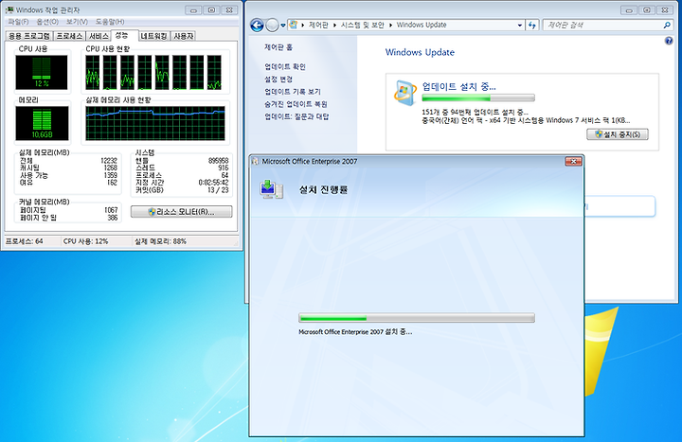
Task: Open the blue help question mark icon
Action: point(669,41)
